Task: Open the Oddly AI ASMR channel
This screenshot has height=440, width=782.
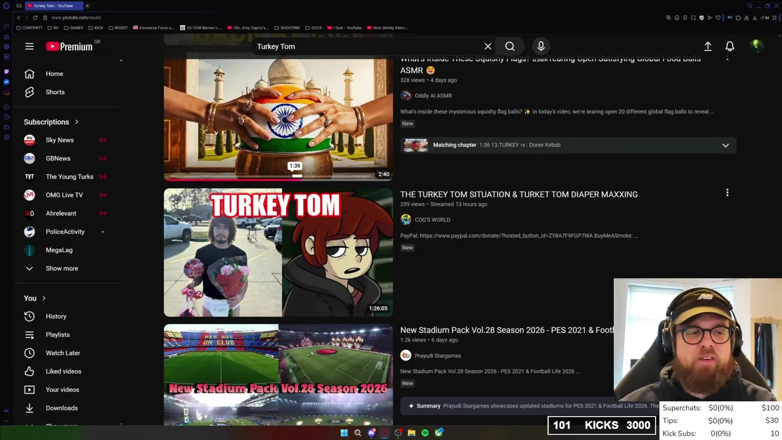Action: [x=433, y=96]
